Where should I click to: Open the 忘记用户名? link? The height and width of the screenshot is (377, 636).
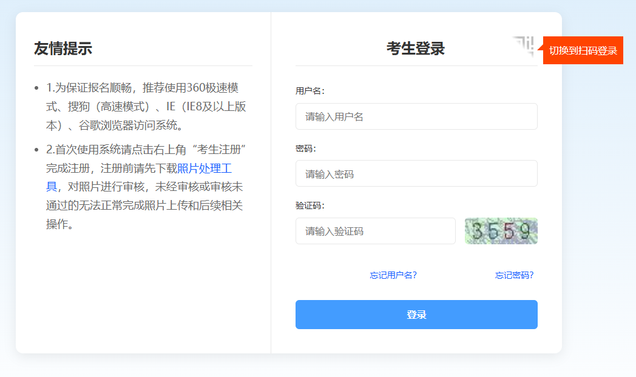tap(393, 275)
